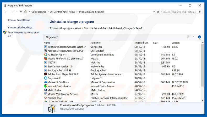Click the Parallels Tools icon

click(46, 98)
